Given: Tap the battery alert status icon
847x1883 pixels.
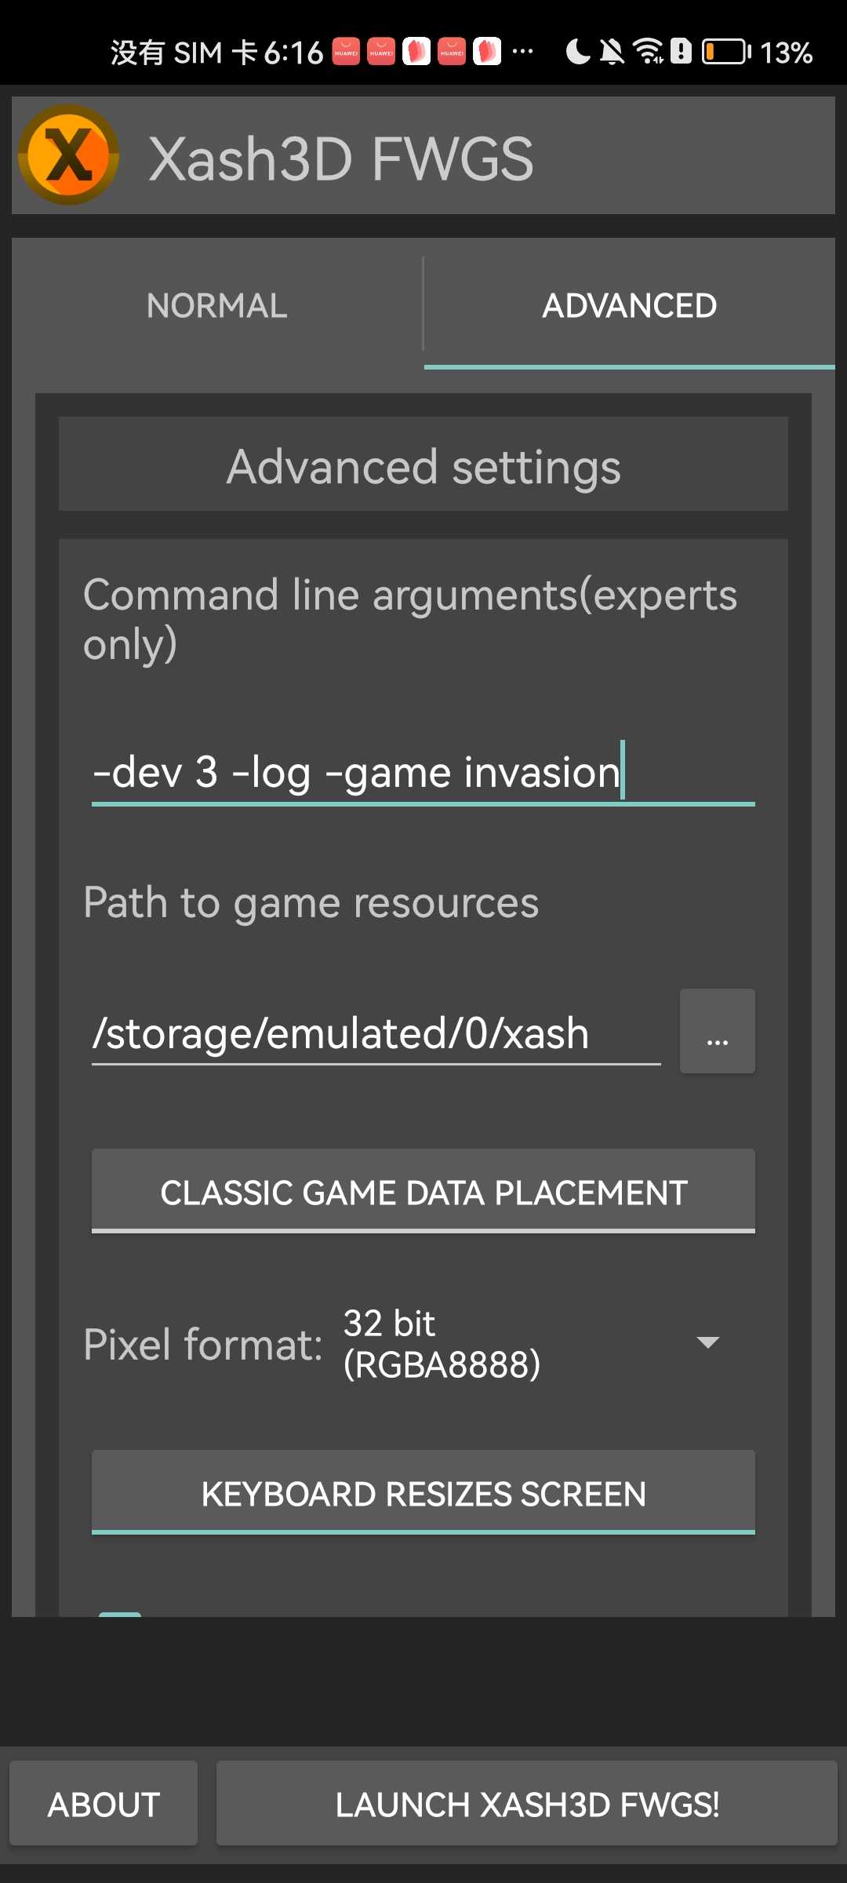Looking at the screenshot, I should tap(681, 52).
